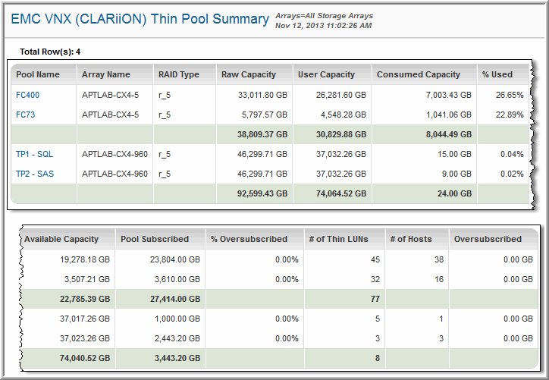Open the FC400 pool link

pos(27,95)
